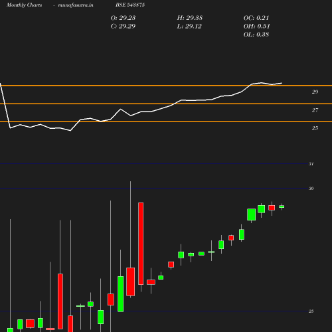Select the close value 'C: 29.29'
The image size is (332, 332).
click(123, 27)
